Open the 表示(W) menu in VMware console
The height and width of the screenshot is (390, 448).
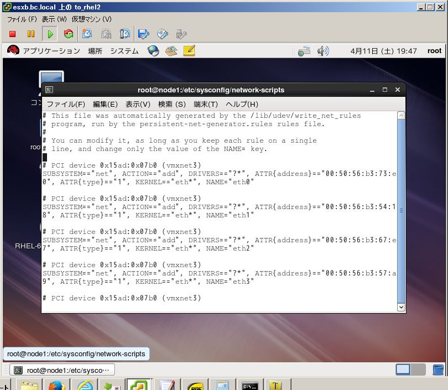(54, 19)
